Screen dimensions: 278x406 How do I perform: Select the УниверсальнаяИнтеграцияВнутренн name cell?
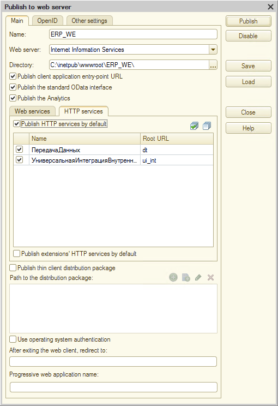click(84, 160)
